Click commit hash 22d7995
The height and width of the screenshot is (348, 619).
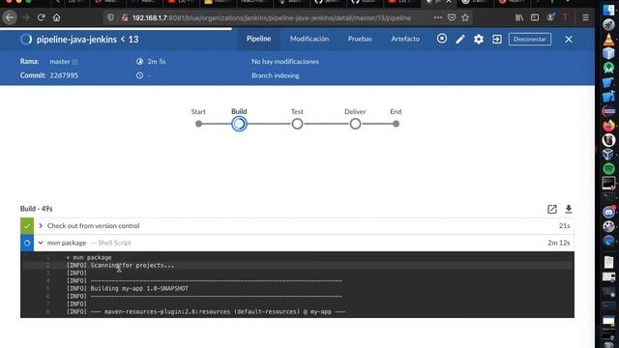[64, 75]
